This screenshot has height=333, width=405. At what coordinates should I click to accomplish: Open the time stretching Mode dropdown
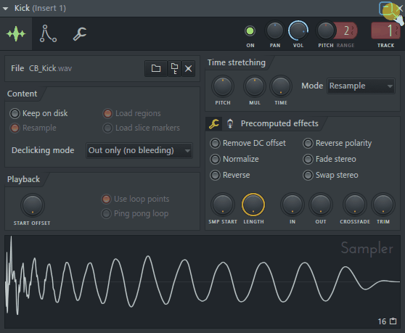[x=361, y=86]
